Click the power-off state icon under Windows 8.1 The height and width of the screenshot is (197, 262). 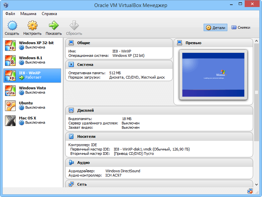click(21, 63)
